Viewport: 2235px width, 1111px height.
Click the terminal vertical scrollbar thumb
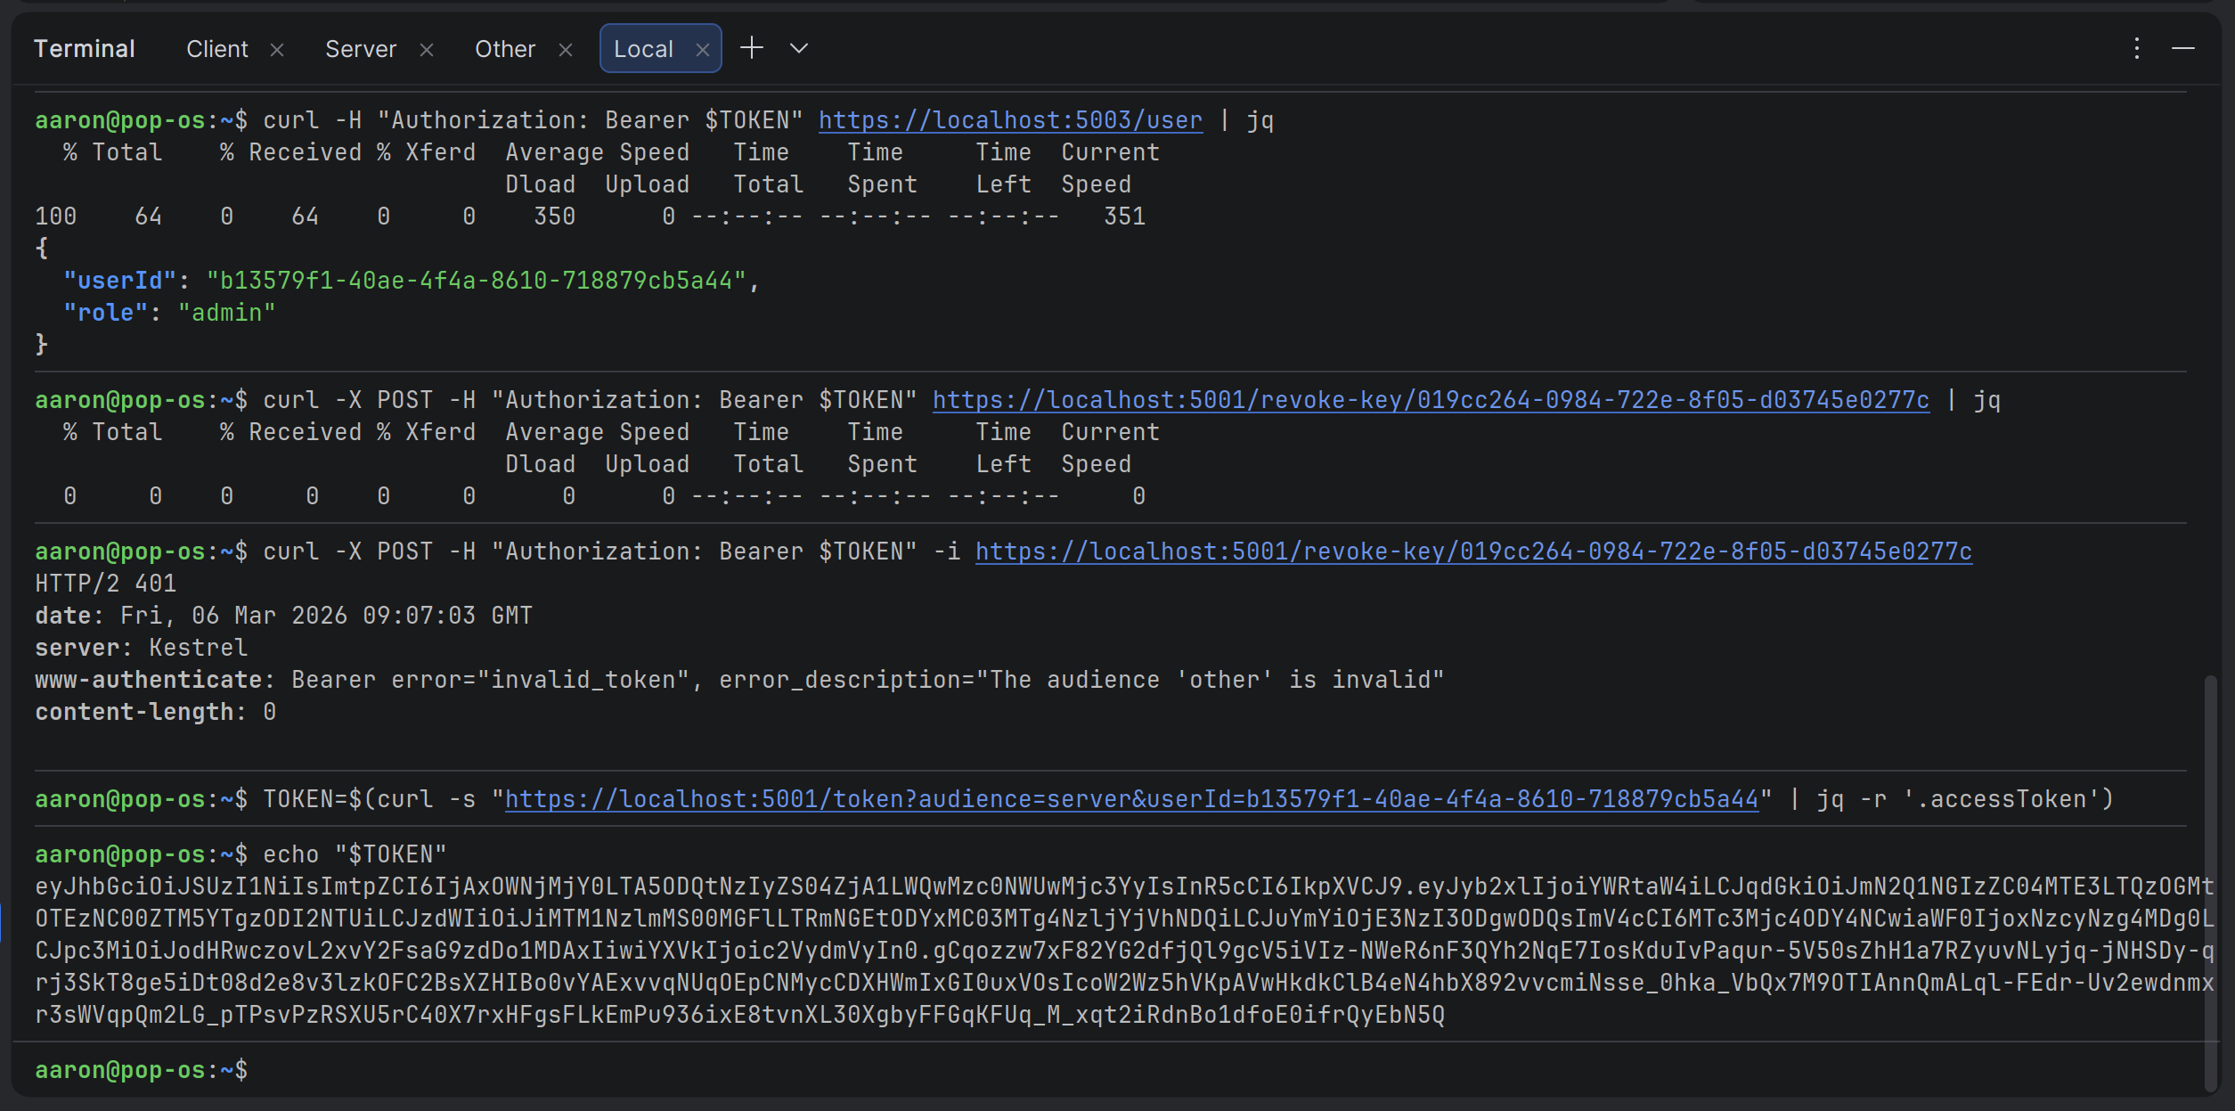pos(2209,882)
